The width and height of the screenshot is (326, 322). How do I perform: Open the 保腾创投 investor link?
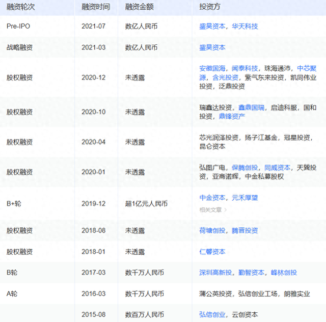245,167
